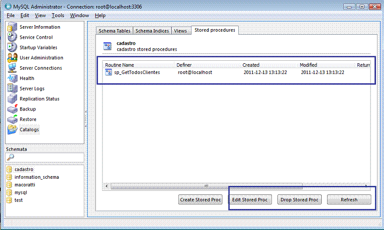Open the Startup Variables section label
This screenshot has width=384, height=230.
click(x=38, y=48)
